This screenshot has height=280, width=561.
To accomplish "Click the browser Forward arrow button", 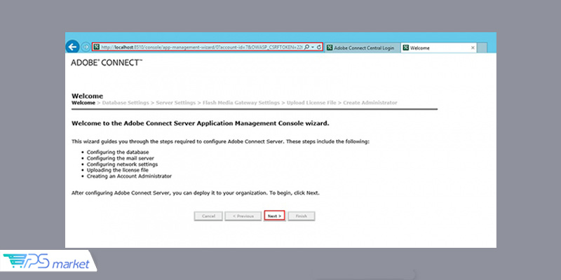I will [86, 47].
